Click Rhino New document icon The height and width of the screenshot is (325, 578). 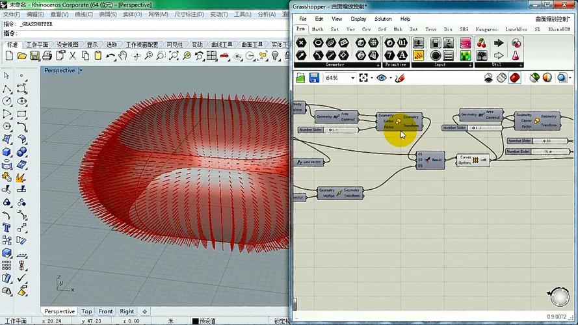pyautogui.click(x=9, y=56)
